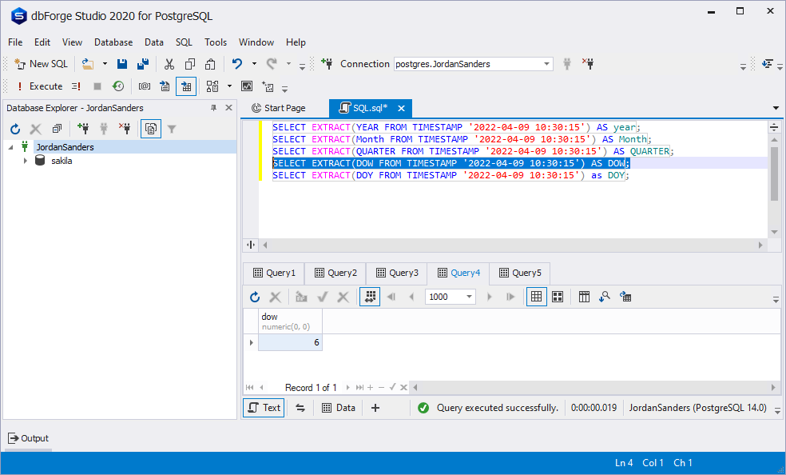
Task: Refresh the Database Explorer
Action: coord(14,128)
